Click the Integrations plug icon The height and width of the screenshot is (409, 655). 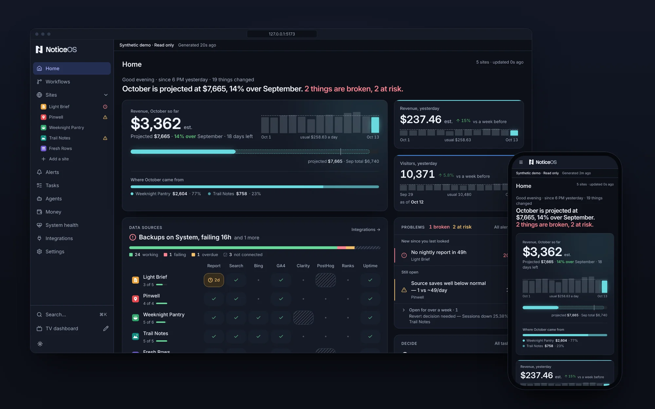click(x=39, y=238)
